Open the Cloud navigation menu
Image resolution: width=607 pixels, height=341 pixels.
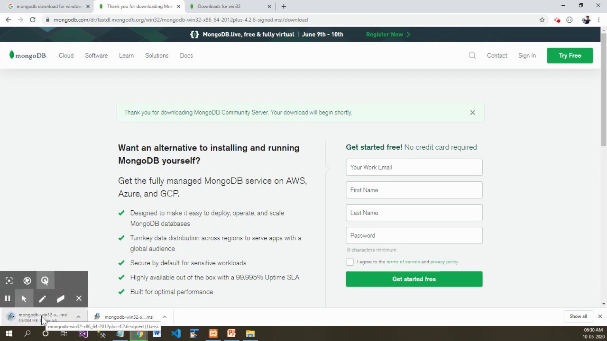66,55
